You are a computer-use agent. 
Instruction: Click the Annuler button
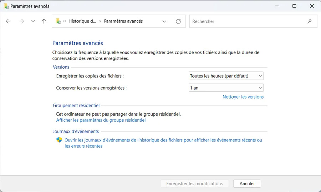[x=247, y=183]
